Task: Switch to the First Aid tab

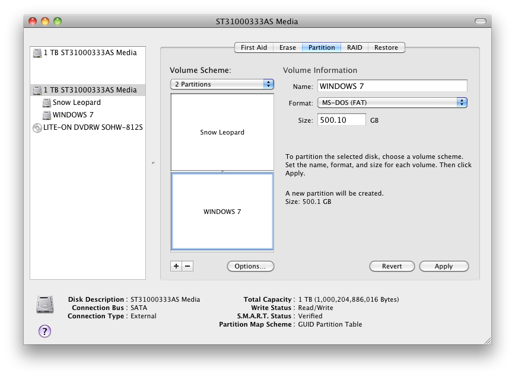Action: click(x=253, y=47)
